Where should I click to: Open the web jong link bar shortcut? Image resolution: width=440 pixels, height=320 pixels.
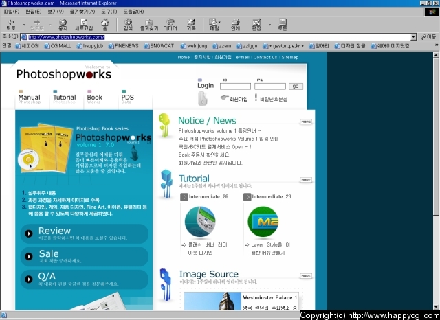click(194, 46)
